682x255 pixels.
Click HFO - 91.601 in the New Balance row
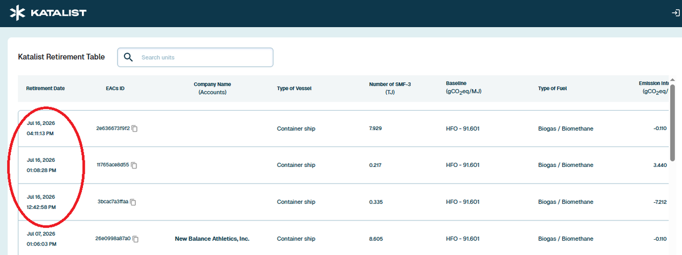[463, 239]
